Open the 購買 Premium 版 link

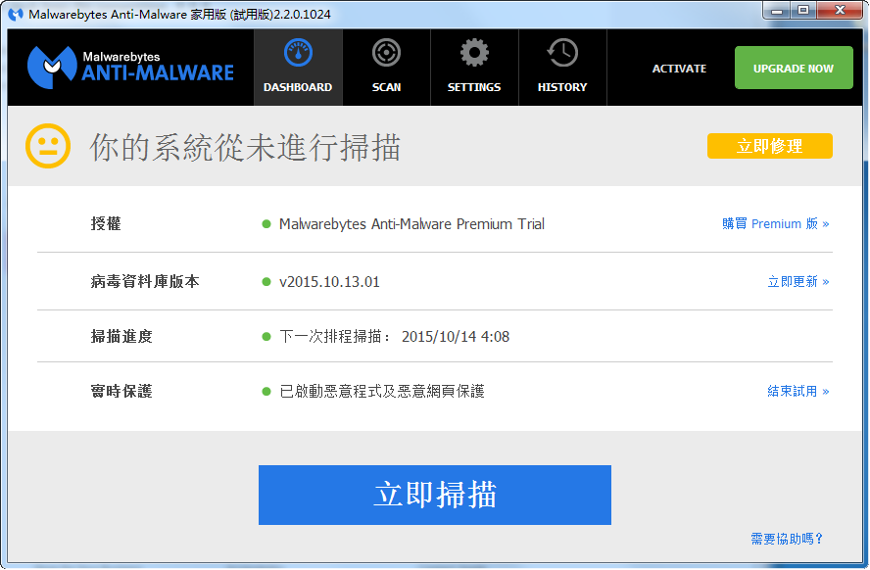(775, 224)
